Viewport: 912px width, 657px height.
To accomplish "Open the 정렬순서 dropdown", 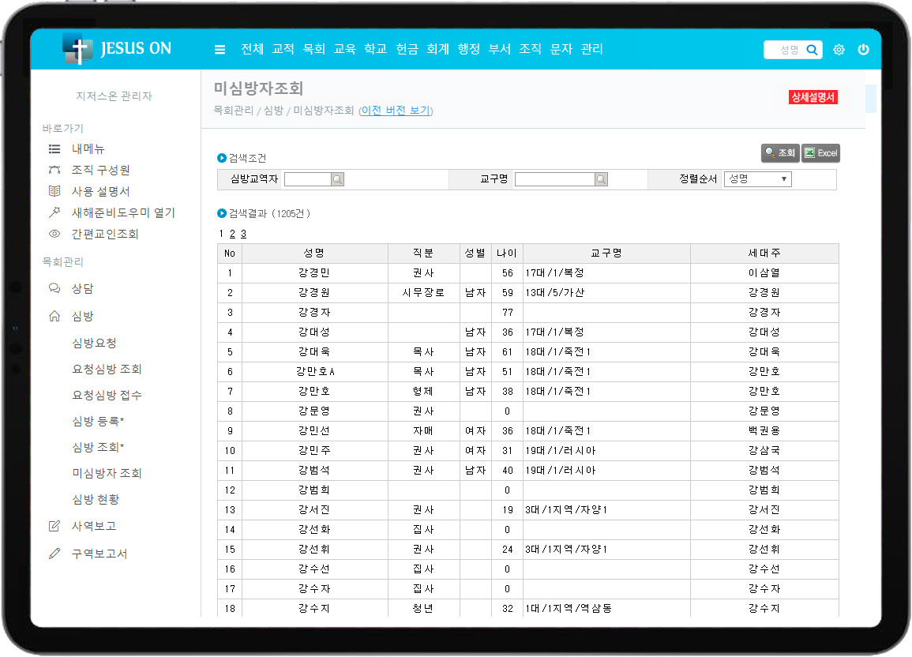I will [x=757, y=179].
